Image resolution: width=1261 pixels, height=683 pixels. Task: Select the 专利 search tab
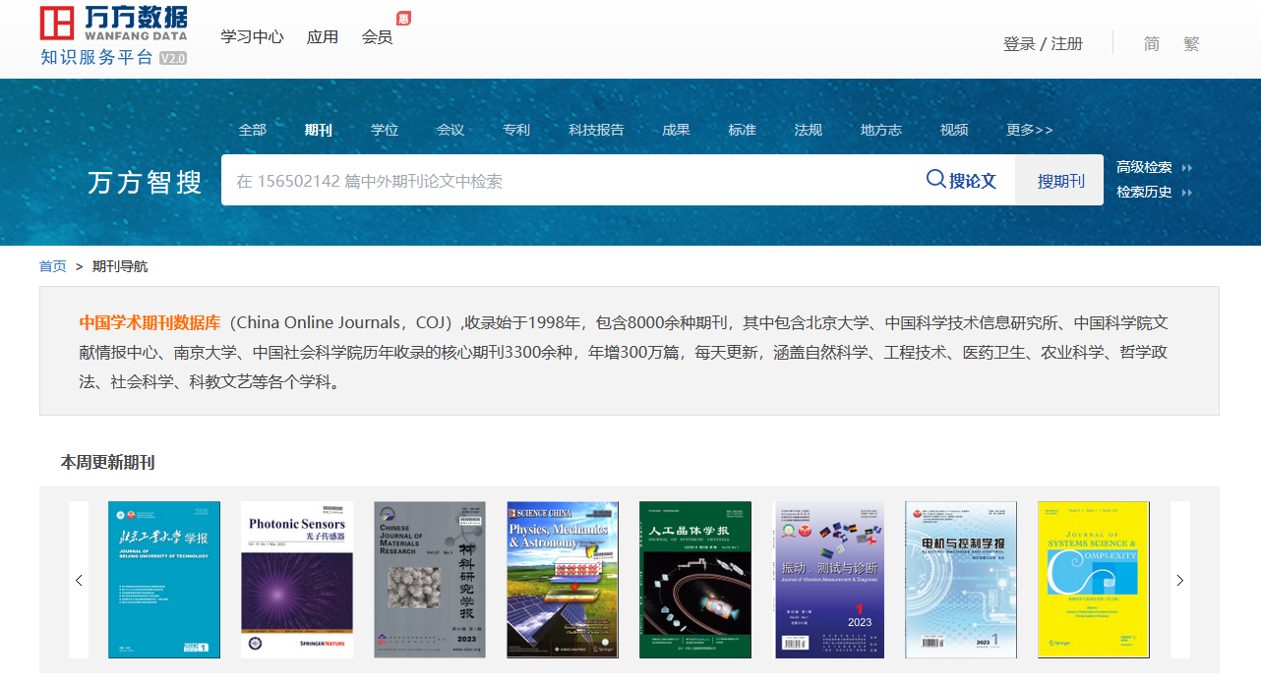tap(516, 130)
